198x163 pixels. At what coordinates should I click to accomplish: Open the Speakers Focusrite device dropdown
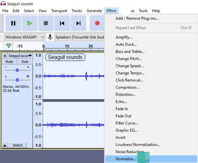pos(80,37)
